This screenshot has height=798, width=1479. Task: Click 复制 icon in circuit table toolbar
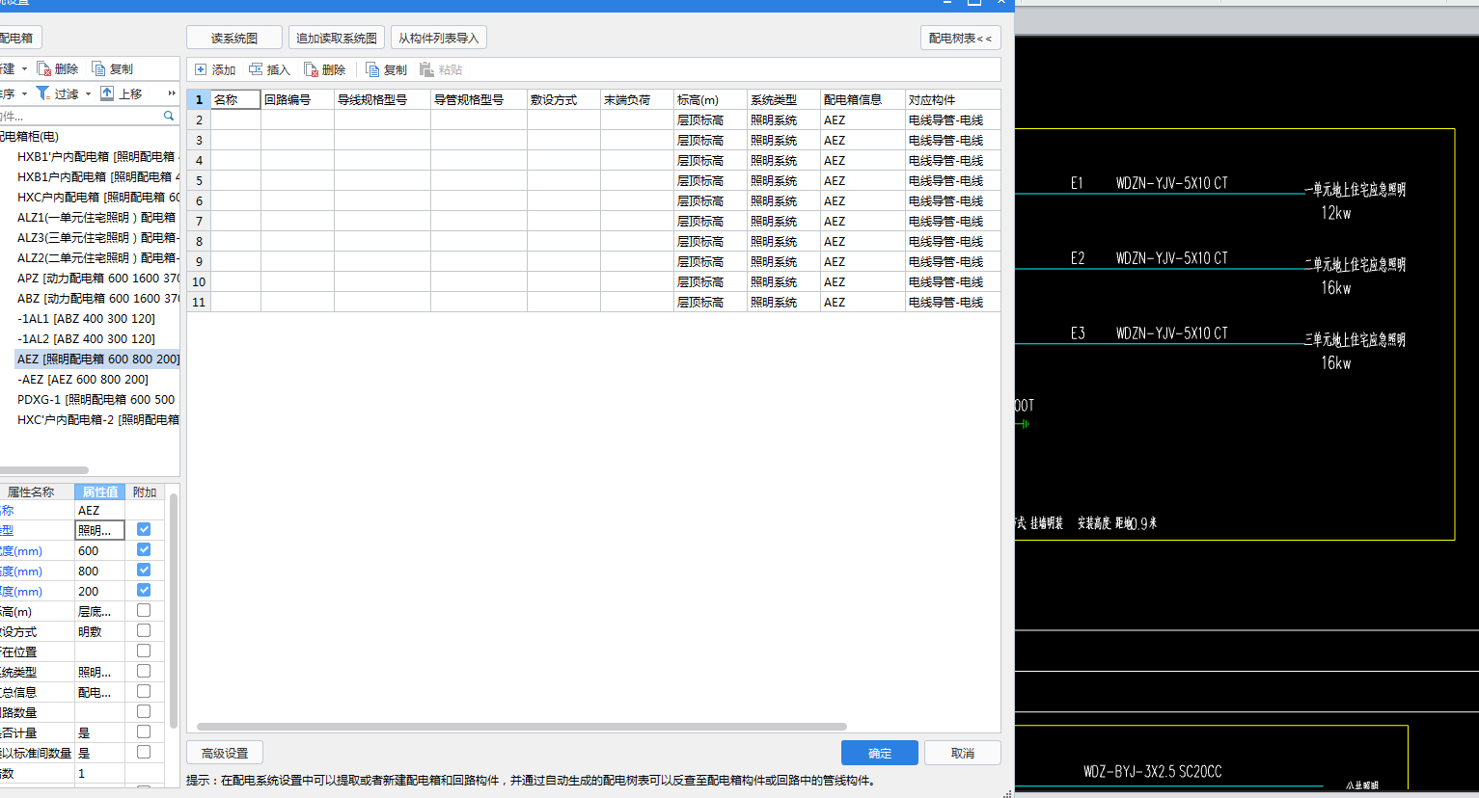(x=372, y=69)
